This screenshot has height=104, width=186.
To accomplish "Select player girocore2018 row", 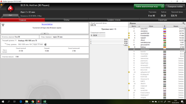I will 156,45.
